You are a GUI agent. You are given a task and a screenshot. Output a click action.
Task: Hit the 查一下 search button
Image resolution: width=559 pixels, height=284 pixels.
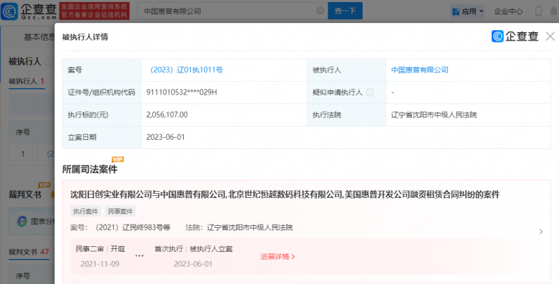[345, 11]
